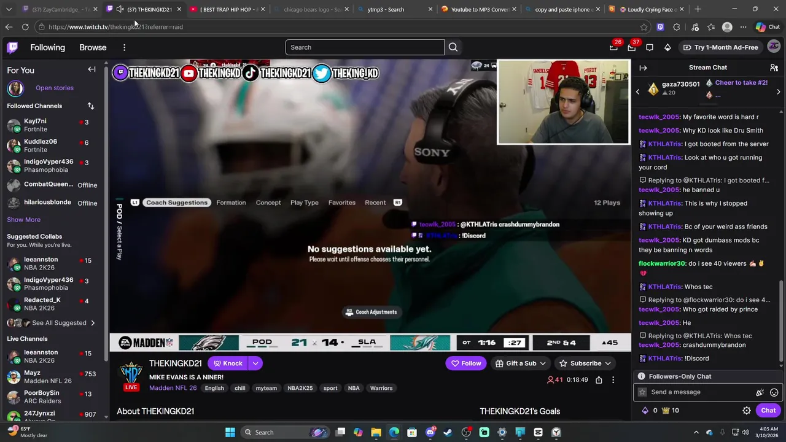
Task: Click the myteam stream tag
Action: pos(267,388)
